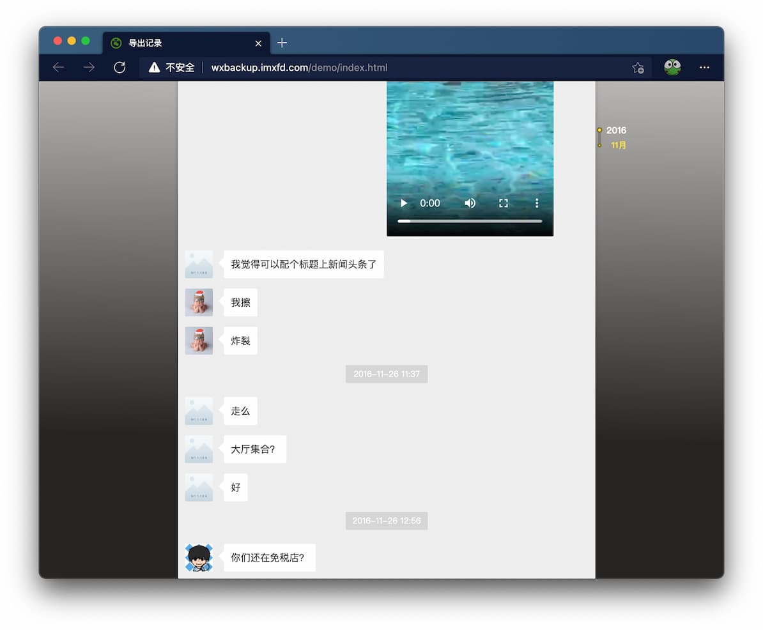Click the video progress bar

470,221
